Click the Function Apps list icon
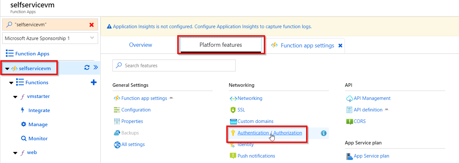This screenshot has height=163, width=459. pos(10,53)
